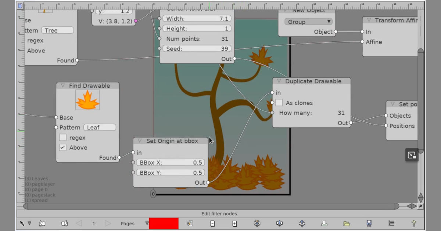441x231 pixels.
Task: Collapse the Set Origin at bbox node
Action: tap(140, 141)
